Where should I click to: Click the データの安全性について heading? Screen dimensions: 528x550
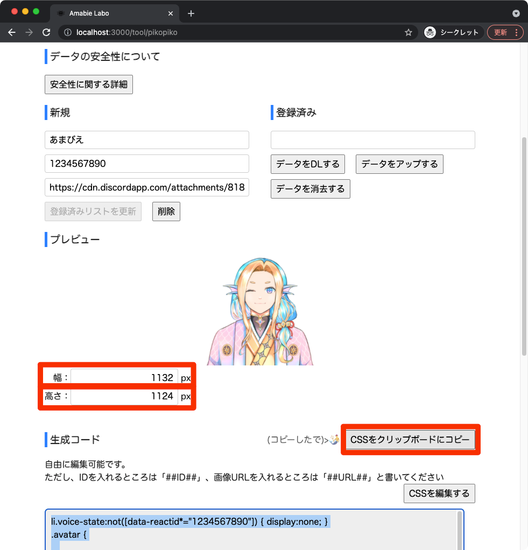pyautogui.click(x=105, y=57)
